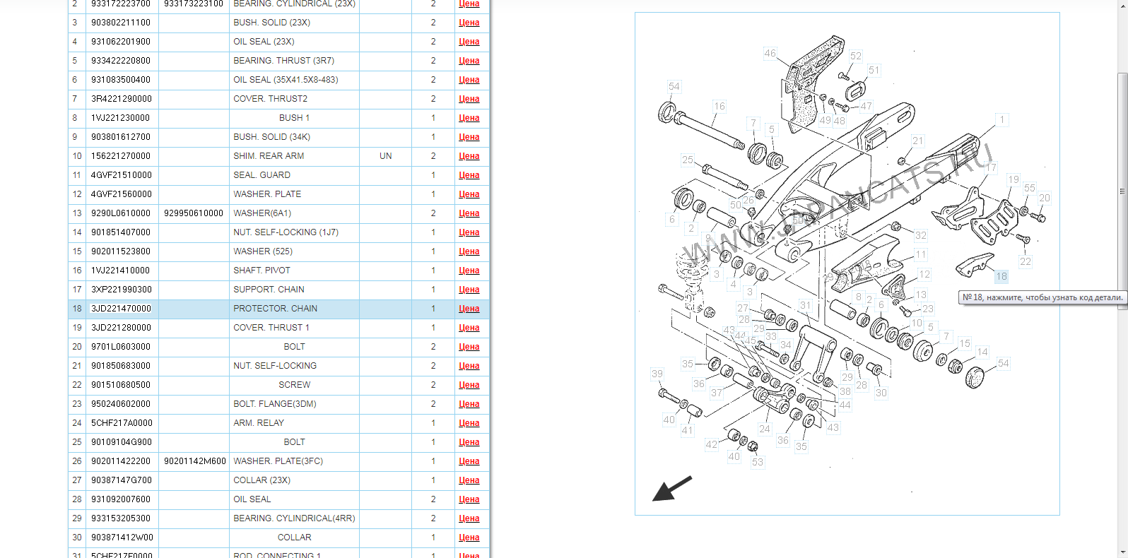Select callout 22 on the parts drawing

pos(1025,261)
